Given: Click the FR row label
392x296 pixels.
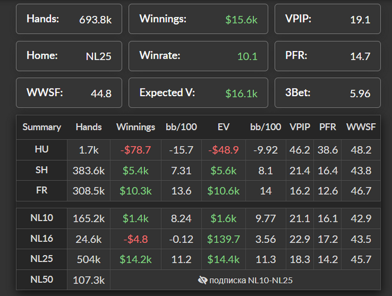Looking at the screenshot, I should [41, 191].
